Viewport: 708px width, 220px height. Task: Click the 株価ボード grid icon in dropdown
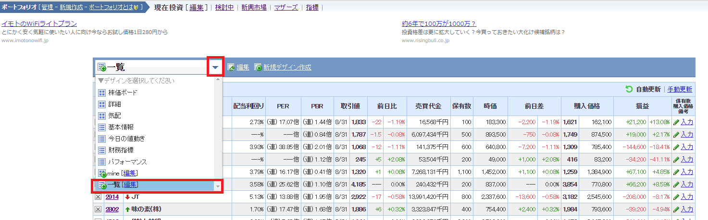pyautogui.click(x=101, y=93)
